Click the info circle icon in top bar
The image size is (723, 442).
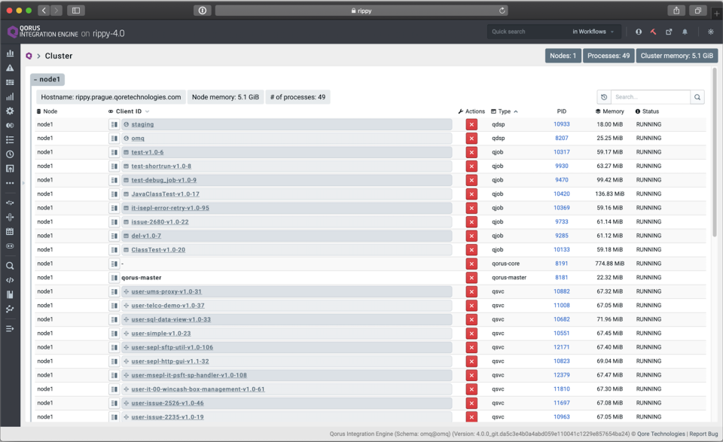point(639,32)
